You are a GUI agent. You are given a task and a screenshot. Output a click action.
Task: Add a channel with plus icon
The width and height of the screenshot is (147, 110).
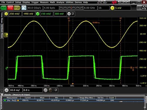click(x=69, y=14)
